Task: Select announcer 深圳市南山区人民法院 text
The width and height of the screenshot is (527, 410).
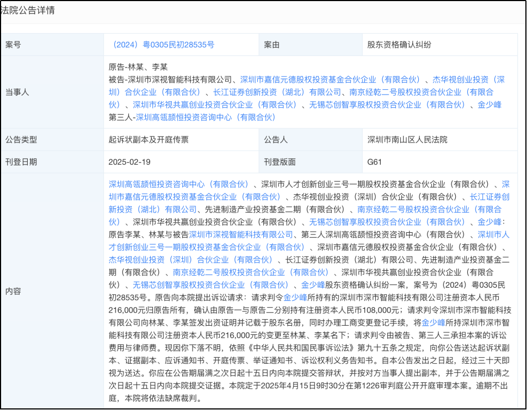Action: pyautogui.click(x=407, y=140)
